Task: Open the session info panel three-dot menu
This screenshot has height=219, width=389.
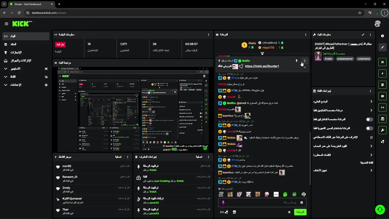Action: [x=208, y=35]
